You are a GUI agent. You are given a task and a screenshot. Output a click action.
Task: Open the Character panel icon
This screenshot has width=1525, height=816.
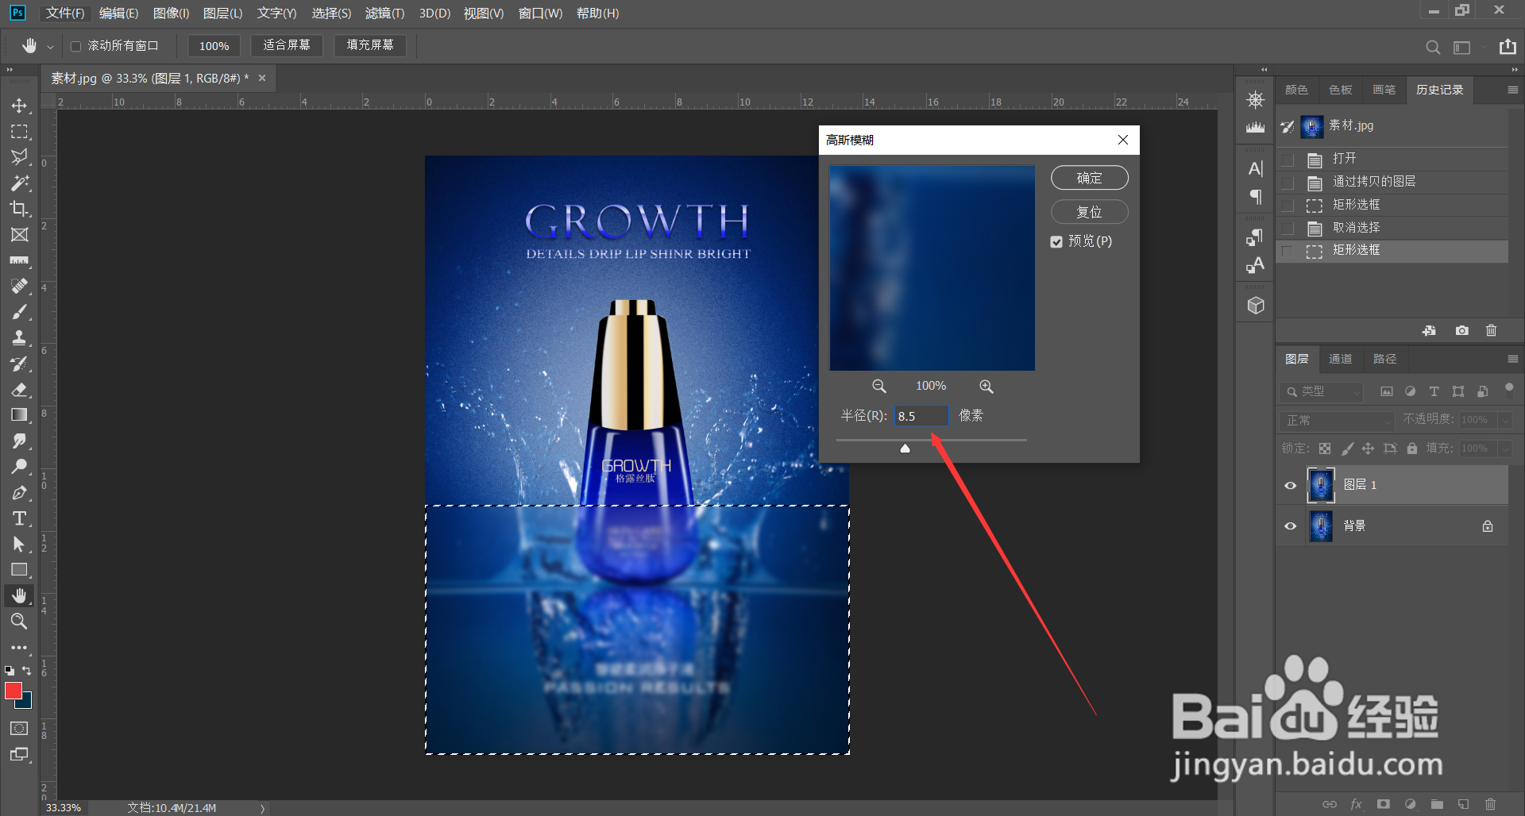1255,168
